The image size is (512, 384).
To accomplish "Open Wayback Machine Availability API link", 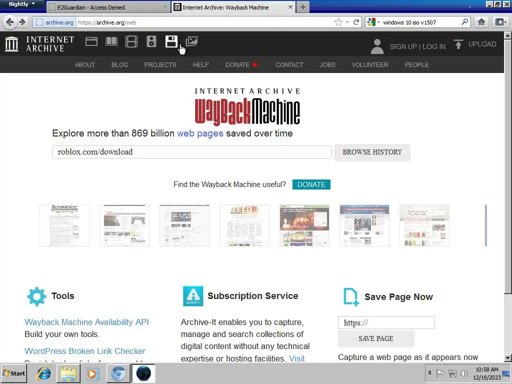I will tap(86, 322).
